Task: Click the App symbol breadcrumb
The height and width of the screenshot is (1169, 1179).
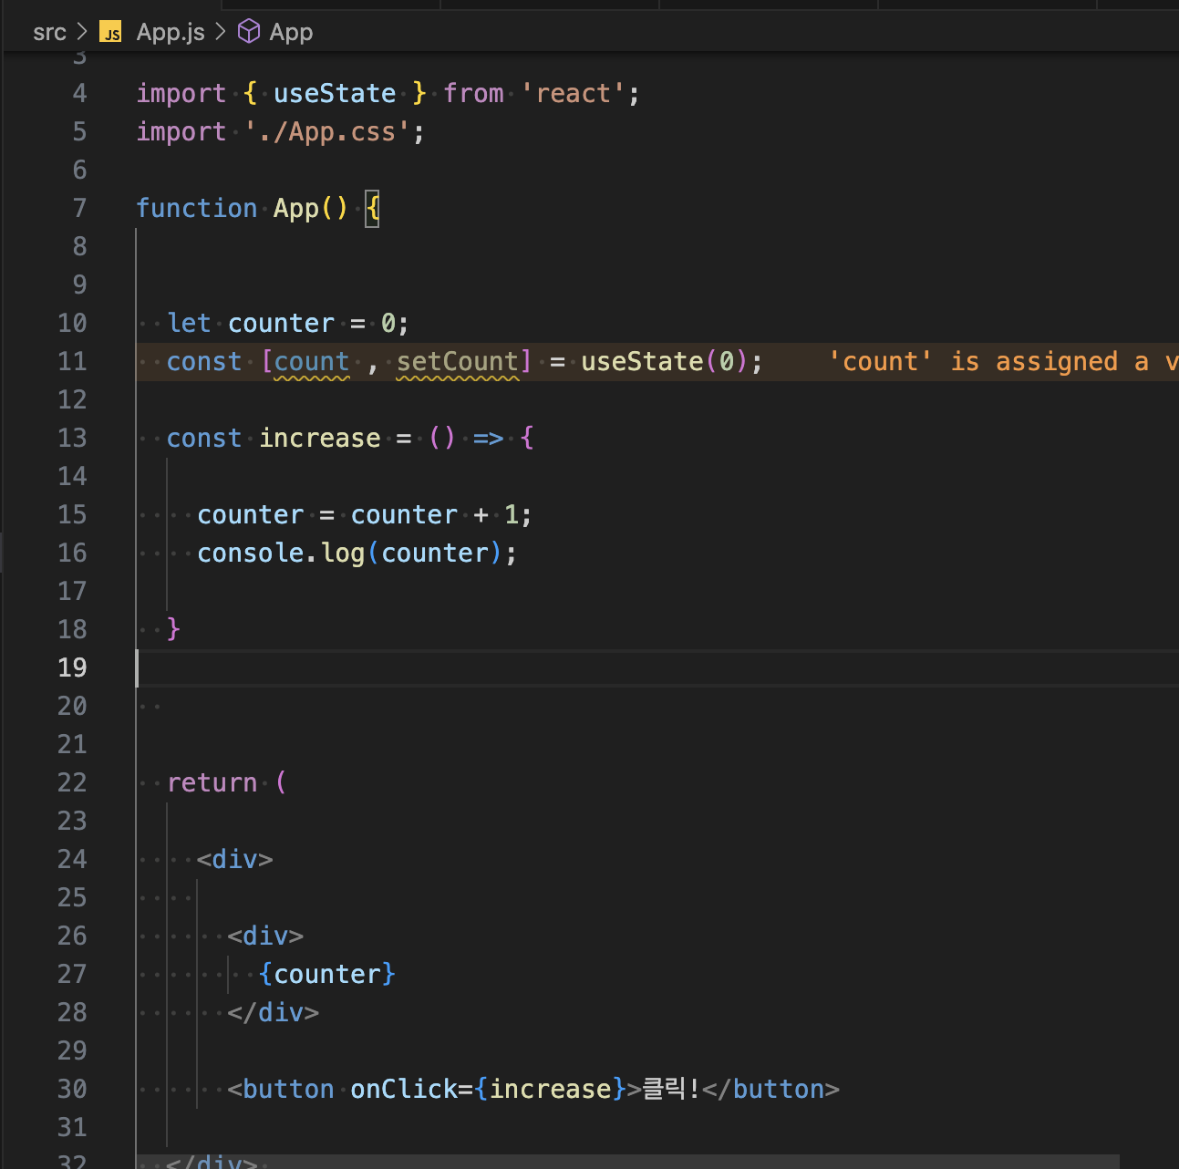Action: 291,33
